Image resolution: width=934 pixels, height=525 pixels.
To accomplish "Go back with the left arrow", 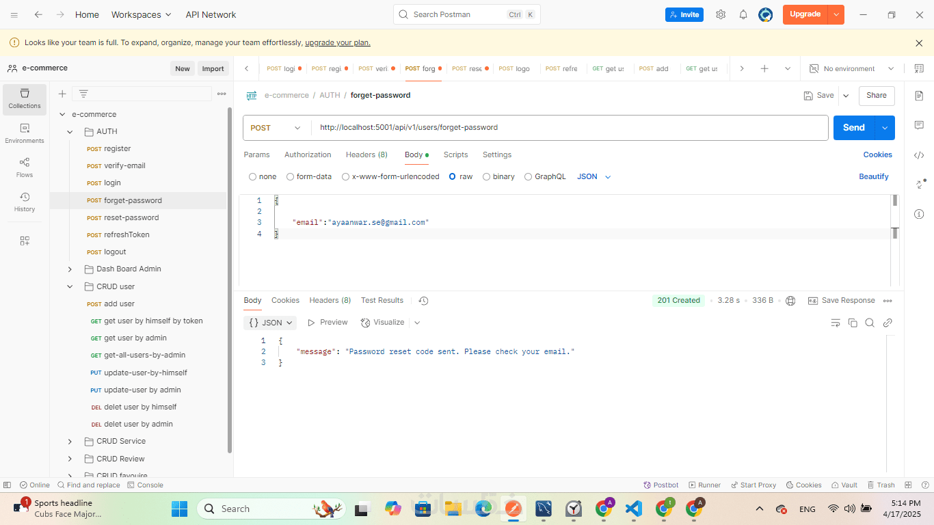I will point(38,14).
